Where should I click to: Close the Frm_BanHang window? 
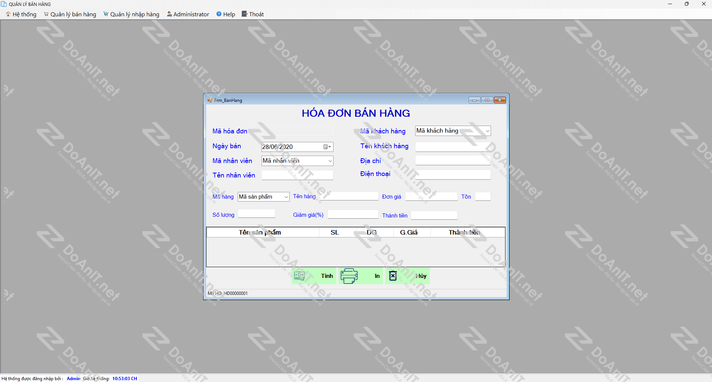pos(500,100)
